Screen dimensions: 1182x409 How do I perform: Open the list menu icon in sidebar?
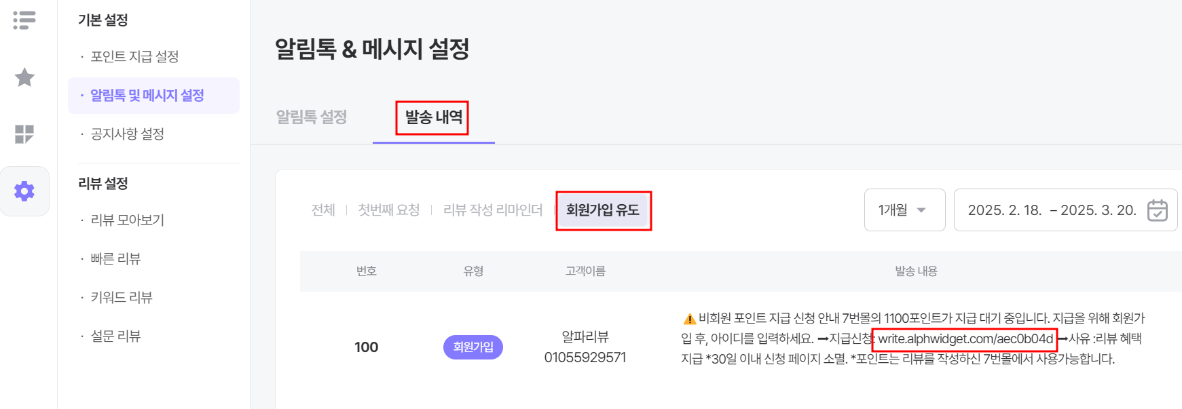24,20
